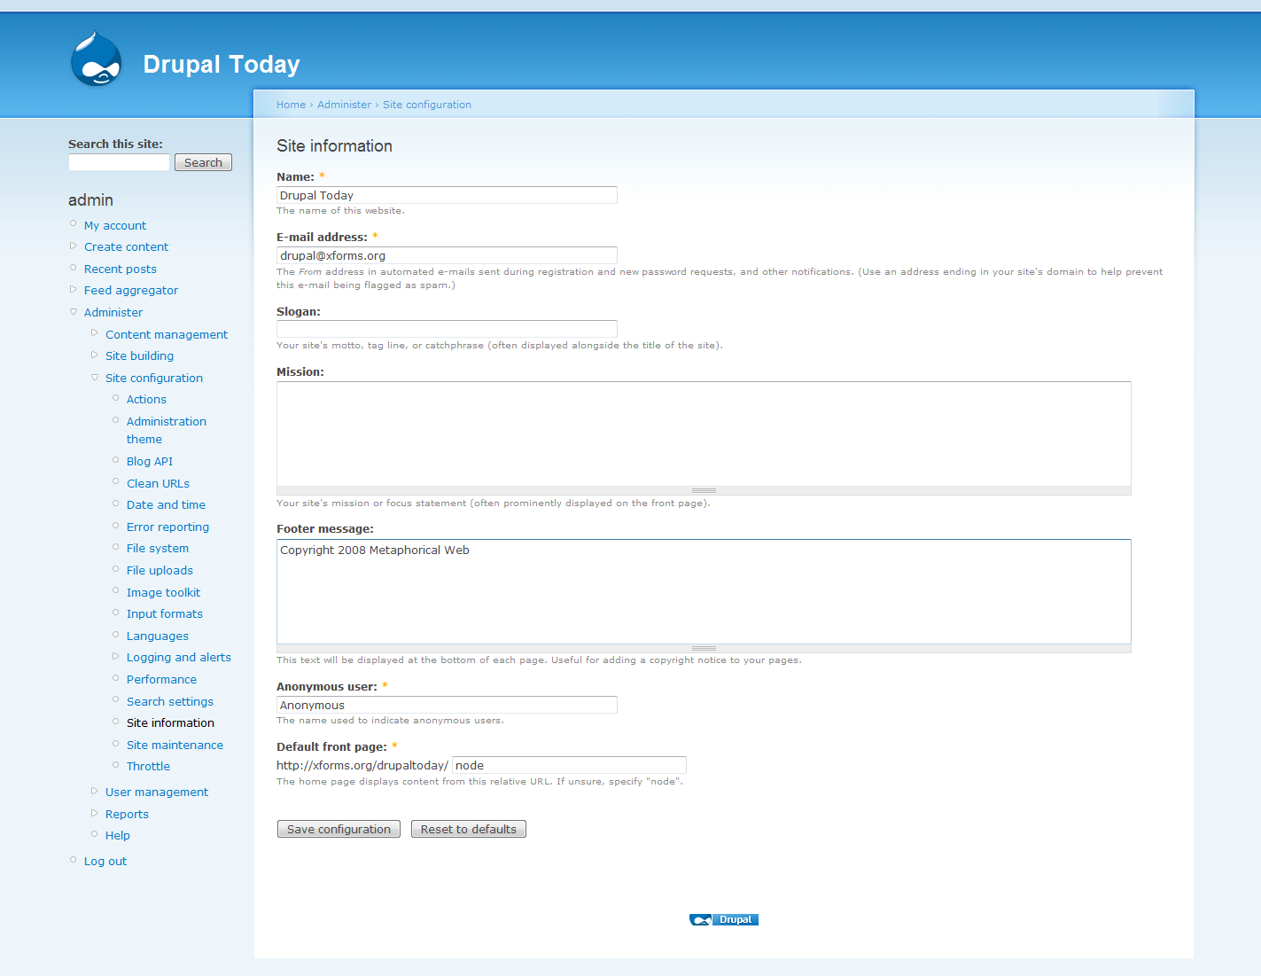Click the Log out link

pyautogui.click(x=105, y=861)
